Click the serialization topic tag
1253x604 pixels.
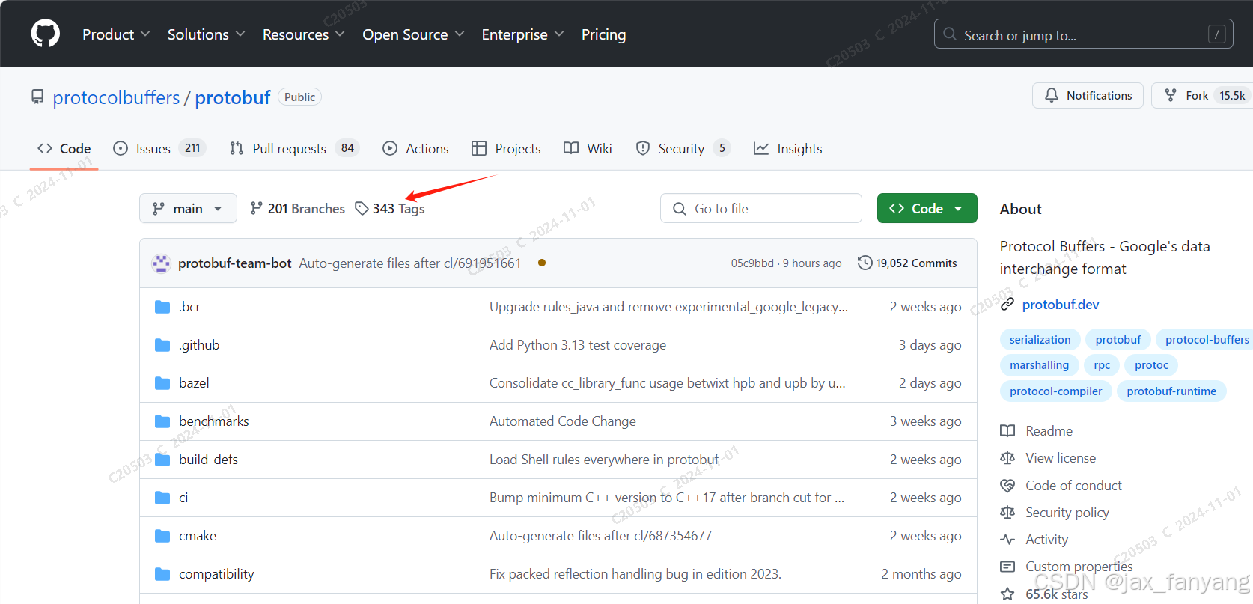pyautogui.click(x=1040, y=339)
